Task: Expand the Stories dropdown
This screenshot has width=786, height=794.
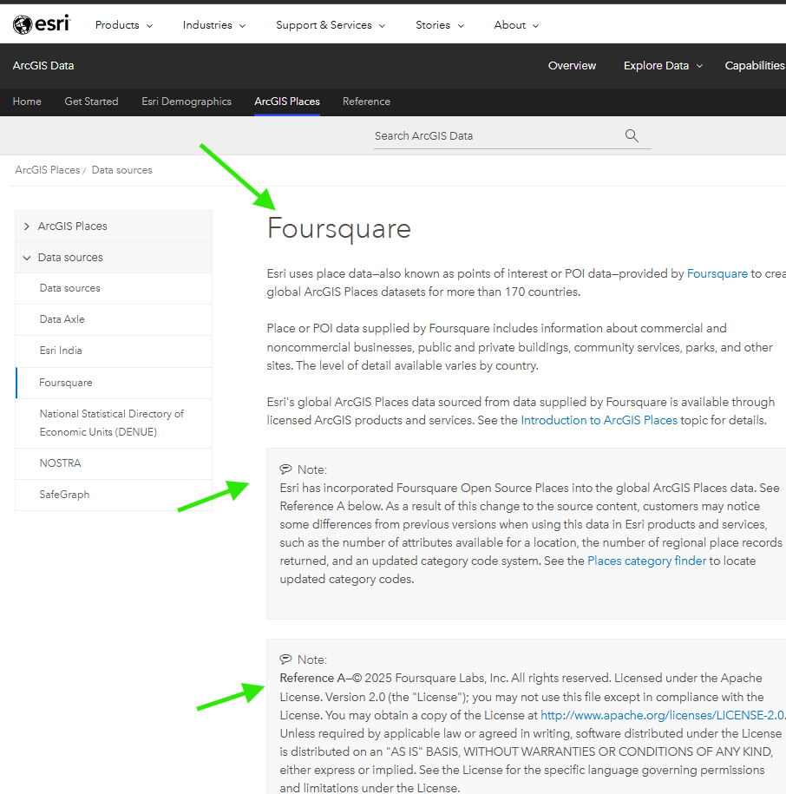Action: pos(439,25)
